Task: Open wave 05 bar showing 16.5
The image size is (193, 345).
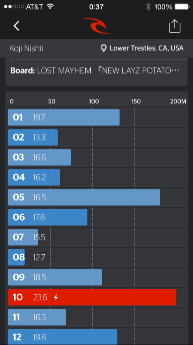Action: pos(84,197)
